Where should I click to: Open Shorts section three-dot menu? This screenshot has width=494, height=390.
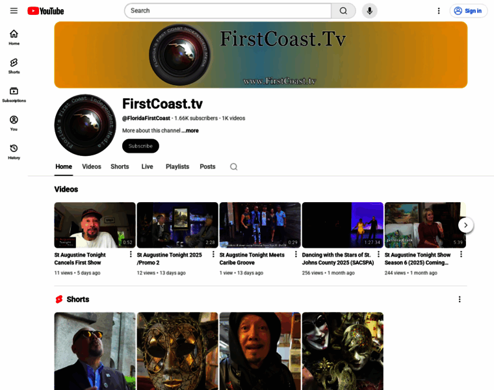click(x=460, y=299)
